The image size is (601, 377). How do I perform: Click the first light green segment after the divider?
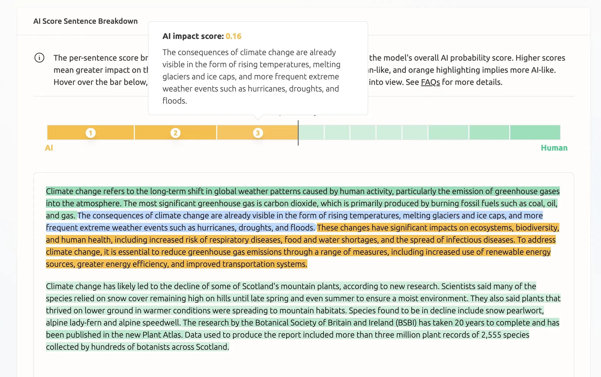(x=311, y=132)
